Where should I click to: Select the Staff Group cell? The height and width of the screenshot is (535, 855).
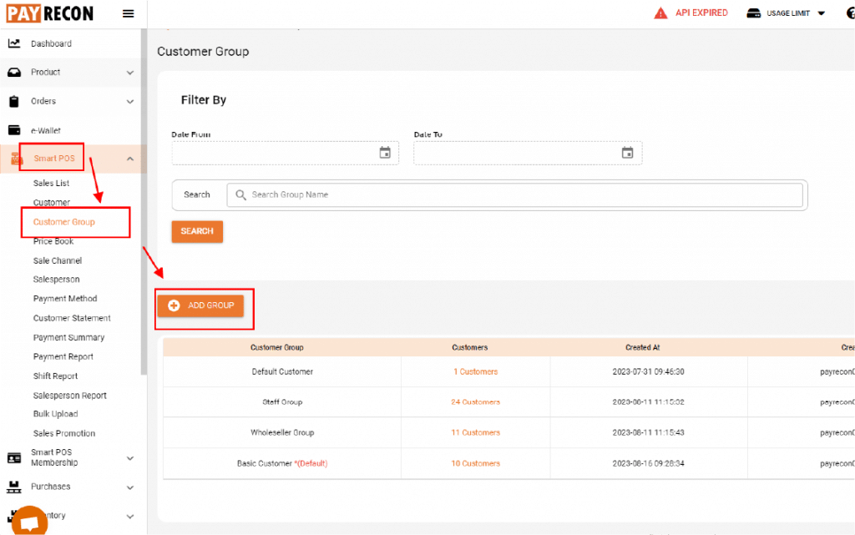click(x=282, y=402)
